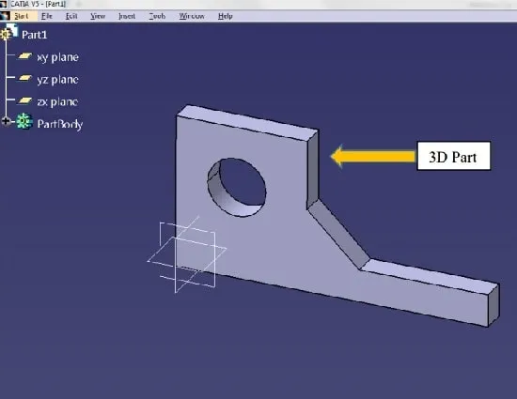Open the Help menu

click(x=226, y=16)
